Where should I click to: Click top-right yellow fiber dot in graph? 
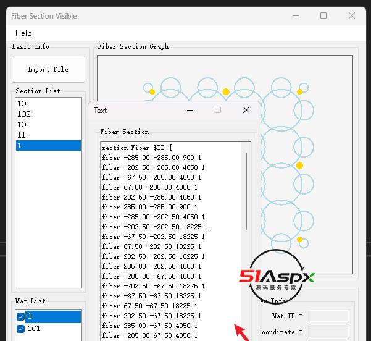(x=299, y=91)
